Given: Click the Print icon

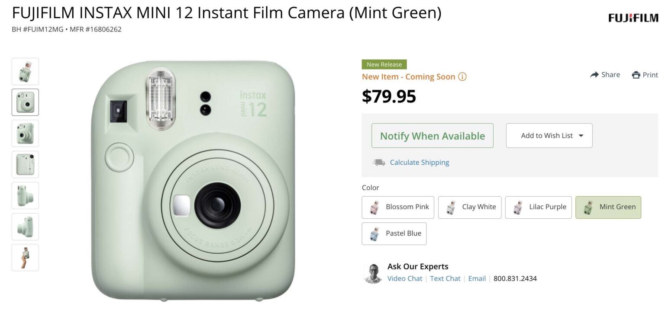Looking at the screenshot, I should pyautogui.click(x=637, y=74).
